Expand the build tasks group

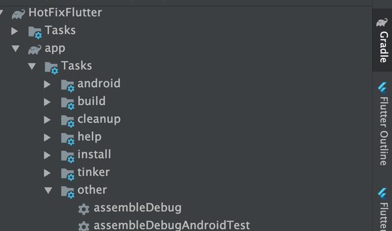pyautogui.click(x=47, y=102)
